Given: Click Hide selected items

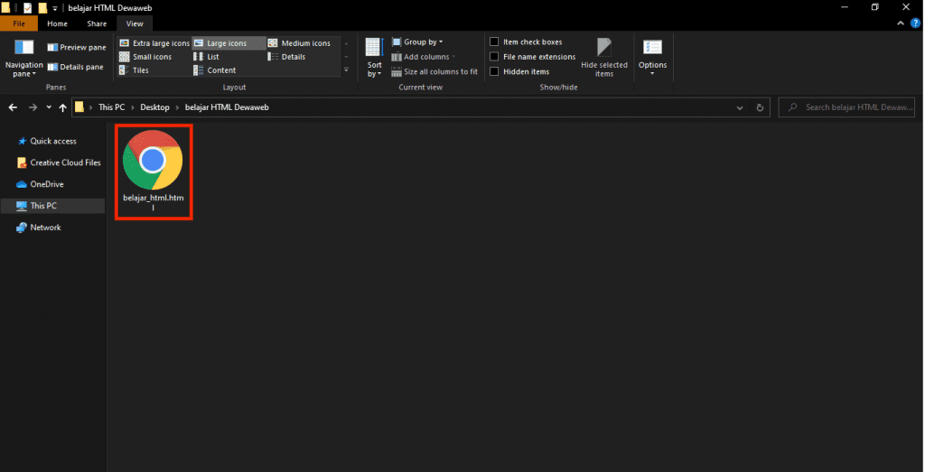Looking at the screenshot, I should [604, 58].
